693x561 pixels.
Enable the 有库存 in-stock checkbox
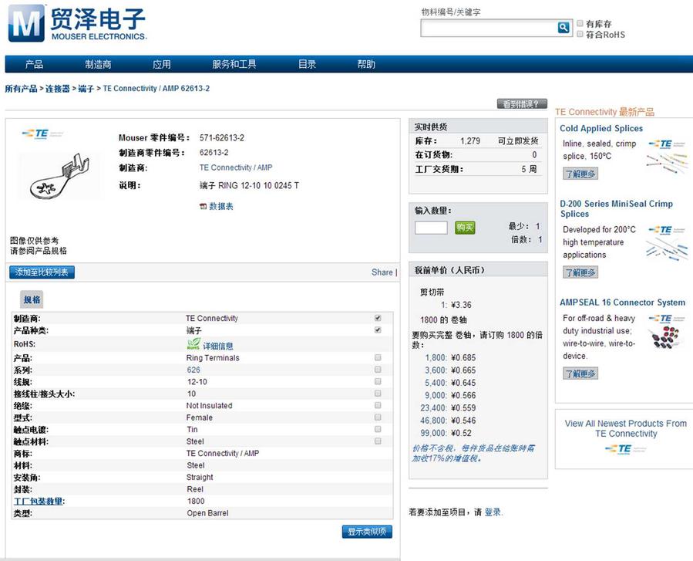click(580, 23)
